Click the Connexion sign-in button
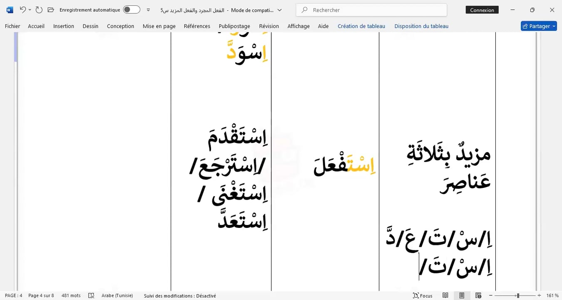This screenshot has width=562, height=300. (482, 10)
